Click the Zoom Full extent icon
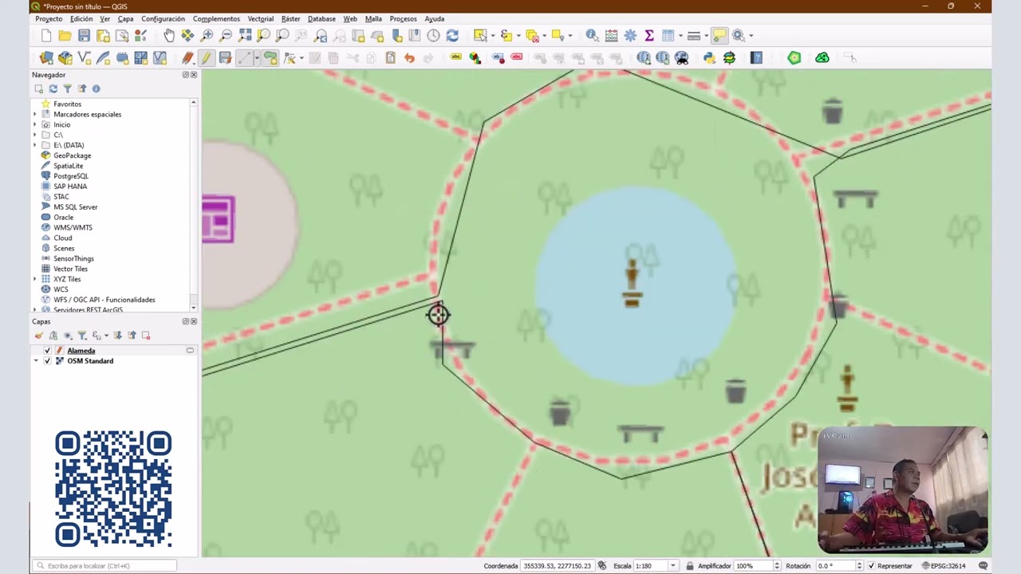The height and width of the screenshot is (574, 1021). [x=245, y=35]
